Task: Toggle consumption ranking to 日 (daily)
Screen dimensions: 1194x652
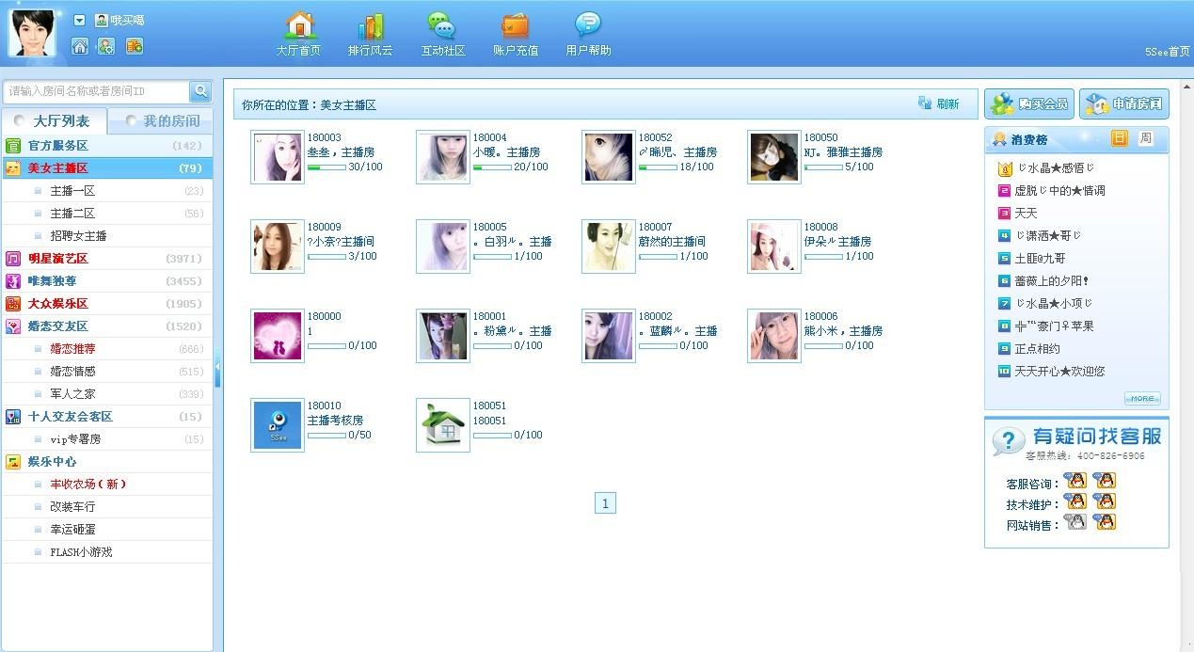Action: (1119, 139)
